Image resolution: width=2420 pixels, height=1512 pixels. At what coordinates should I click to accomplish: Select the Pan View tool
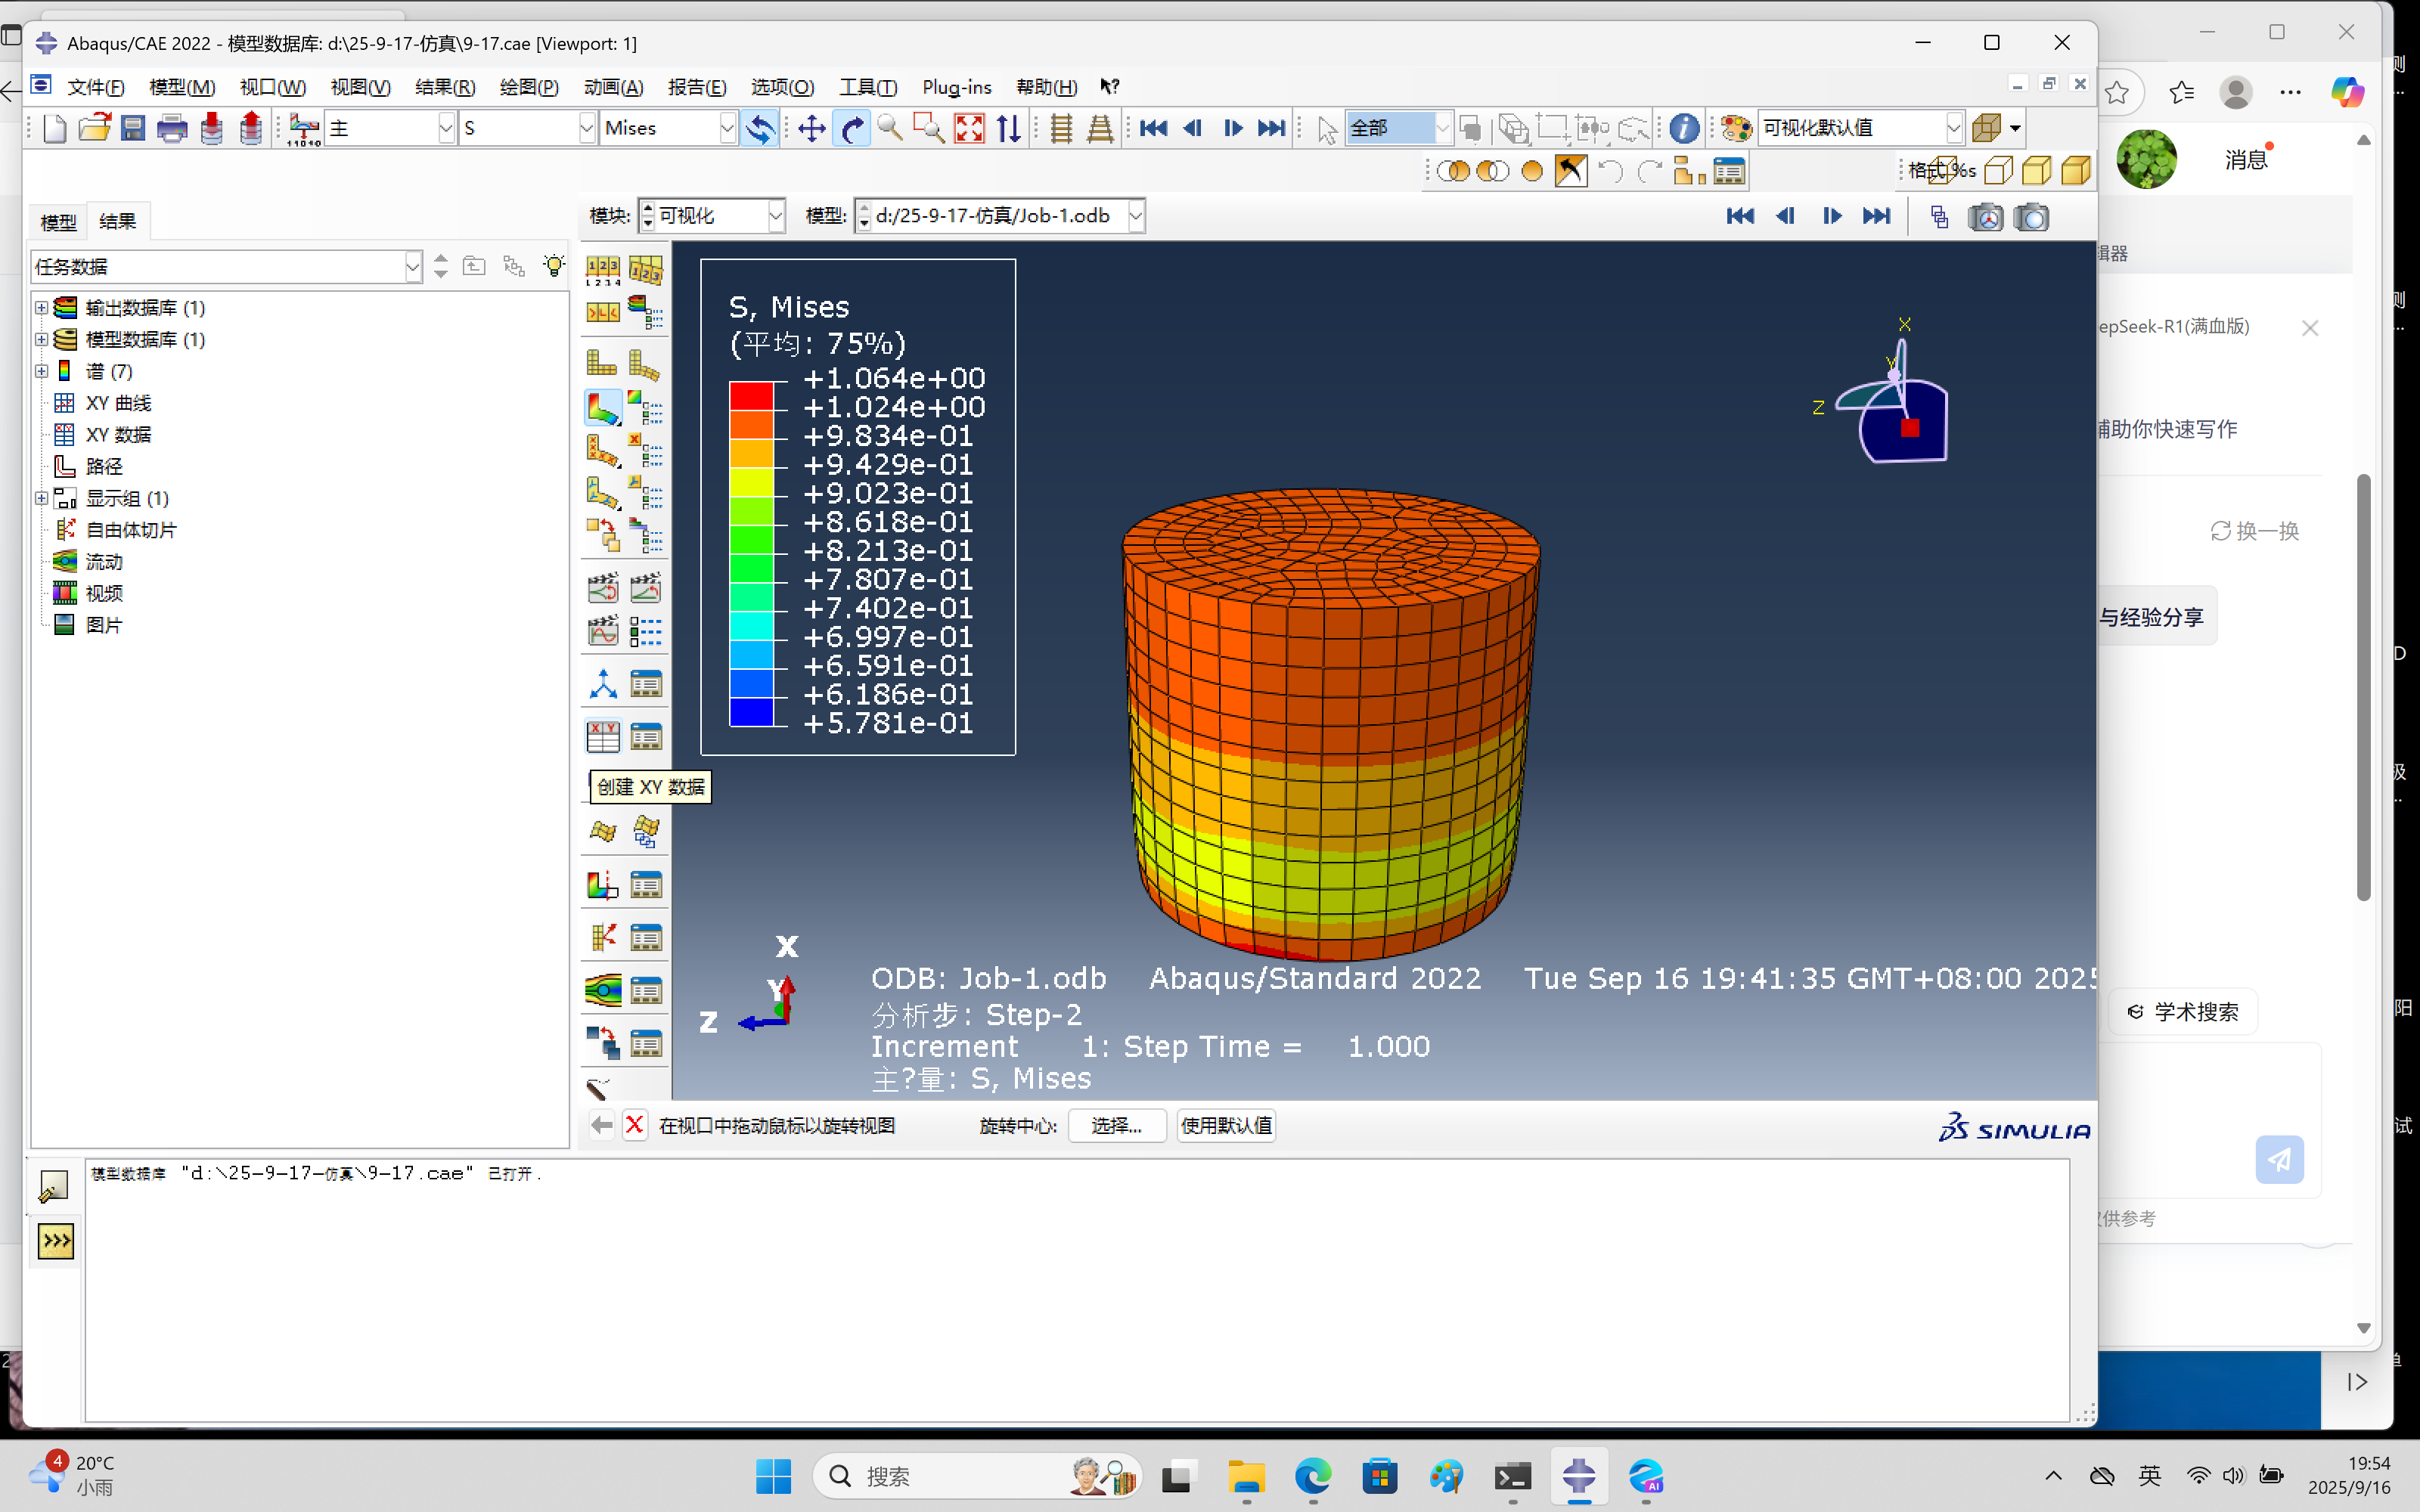click(811, 128)
